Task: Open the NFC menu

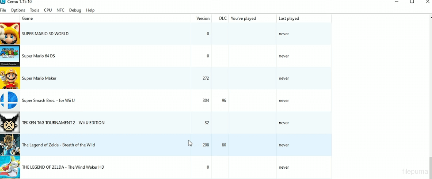Action: point(60,10)
